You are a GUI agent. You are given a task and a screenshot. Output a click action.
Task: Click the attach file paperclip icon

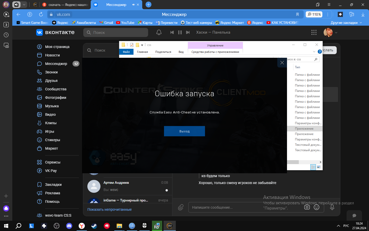click(181, 207)
